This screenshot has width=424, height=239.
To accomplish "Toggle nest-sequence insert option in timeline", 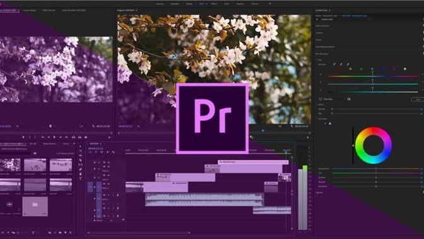I will coord(90,152).
